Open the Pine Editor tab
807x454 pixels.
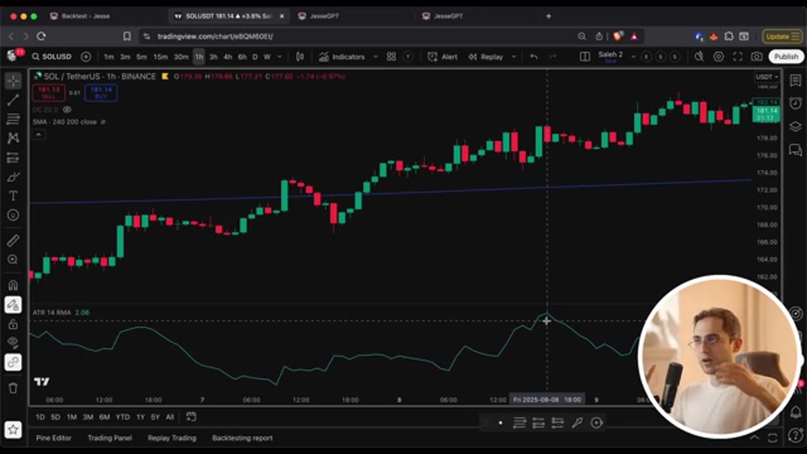coord(54,438)
